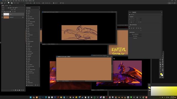Change screen mode from toolbar

[163, 77]
